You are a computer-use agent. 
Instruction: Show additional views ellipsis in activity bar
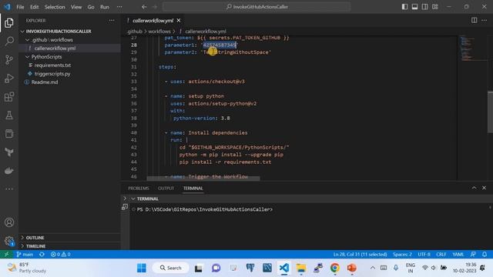pos(9,189)
